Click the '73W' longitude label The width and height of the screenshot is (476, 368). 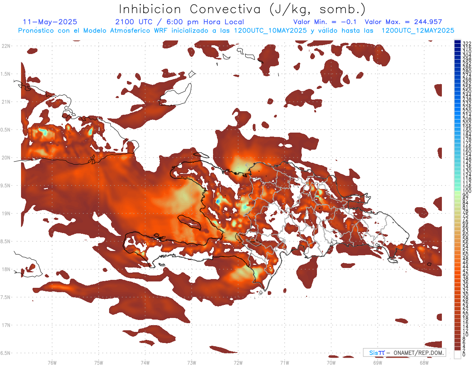192,362
